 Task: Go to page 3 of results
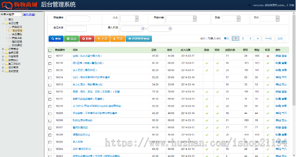coord(250,39)
